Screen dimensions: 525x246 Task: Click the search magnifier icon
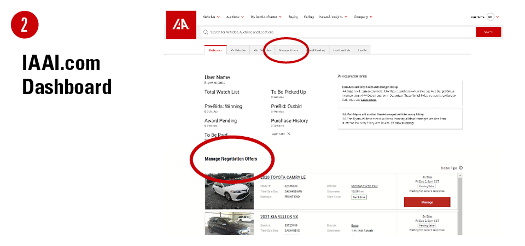click(206, 32)
